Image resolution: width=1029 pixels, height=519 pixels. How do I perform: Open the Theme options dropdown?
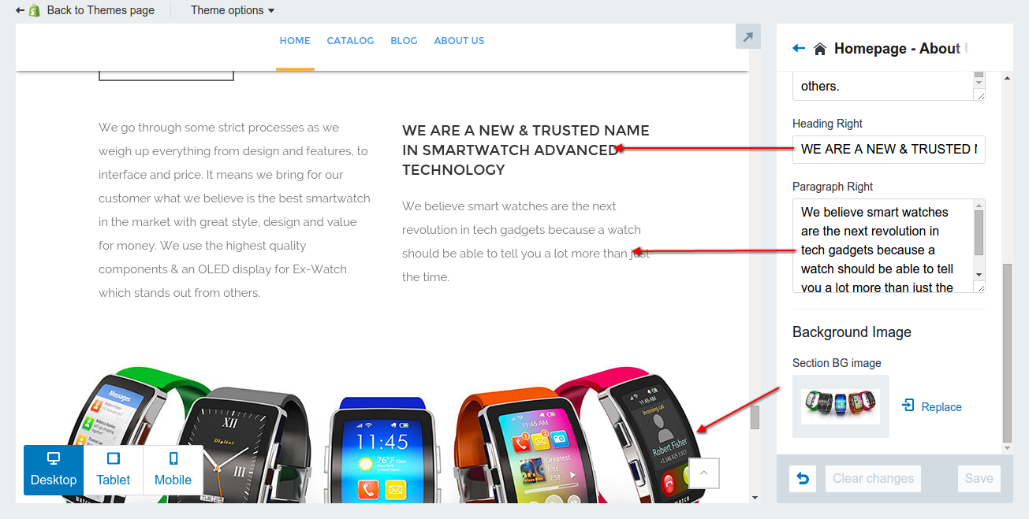pos(233,10)
